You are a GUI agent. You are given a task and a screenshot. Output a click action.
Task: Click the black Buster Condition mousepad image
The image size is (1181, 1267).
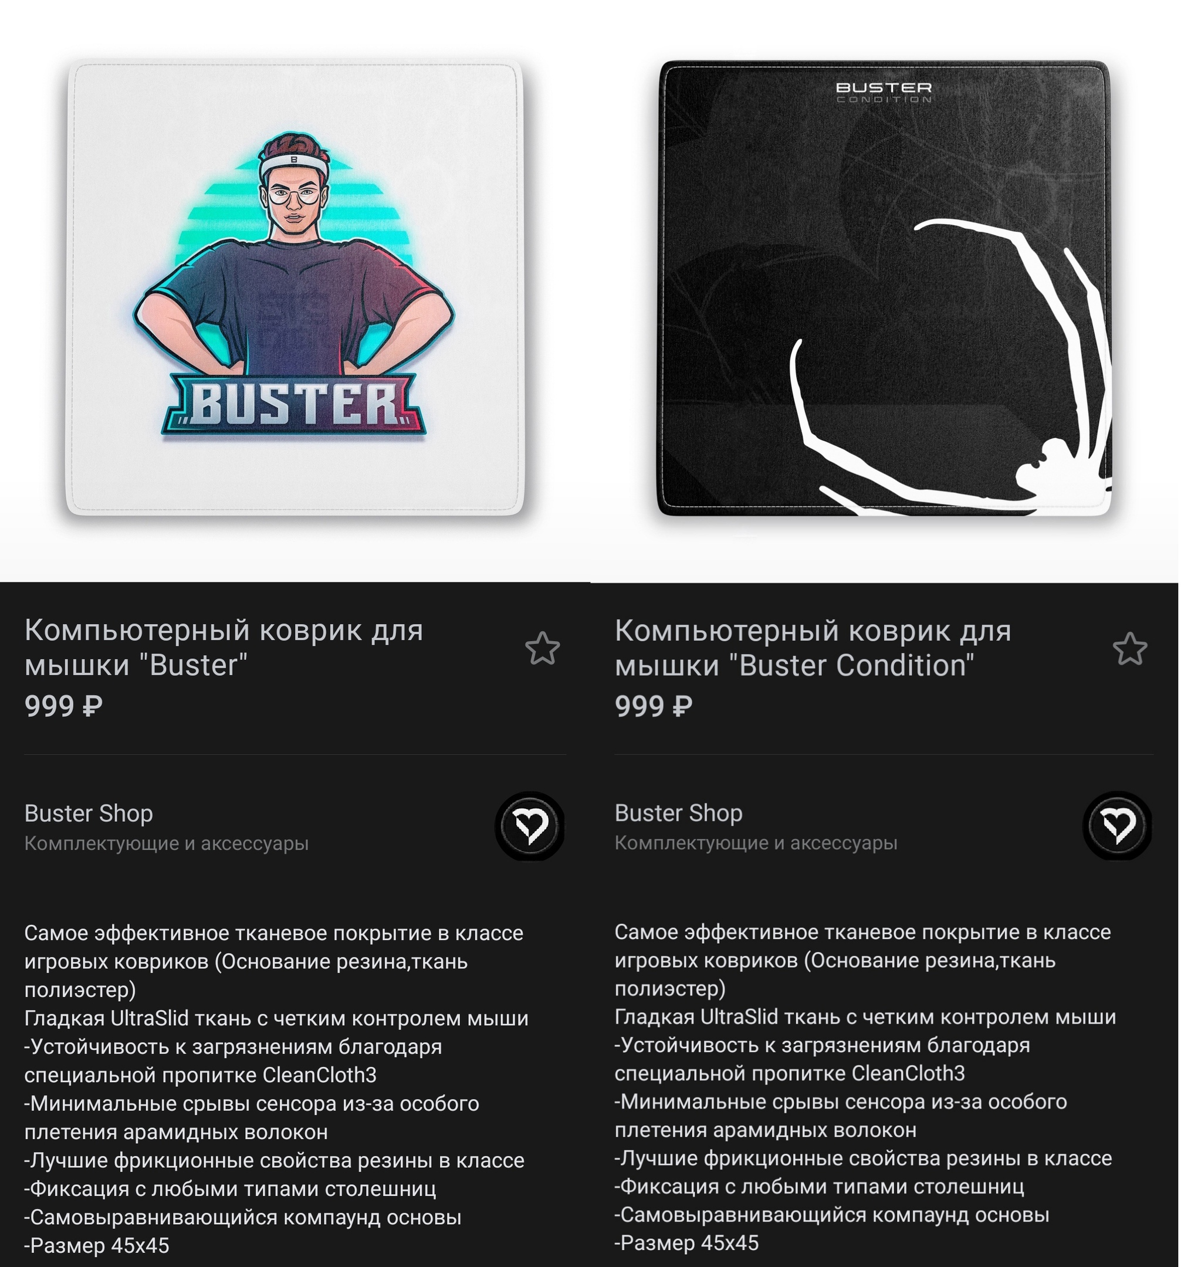pos(884,288)
